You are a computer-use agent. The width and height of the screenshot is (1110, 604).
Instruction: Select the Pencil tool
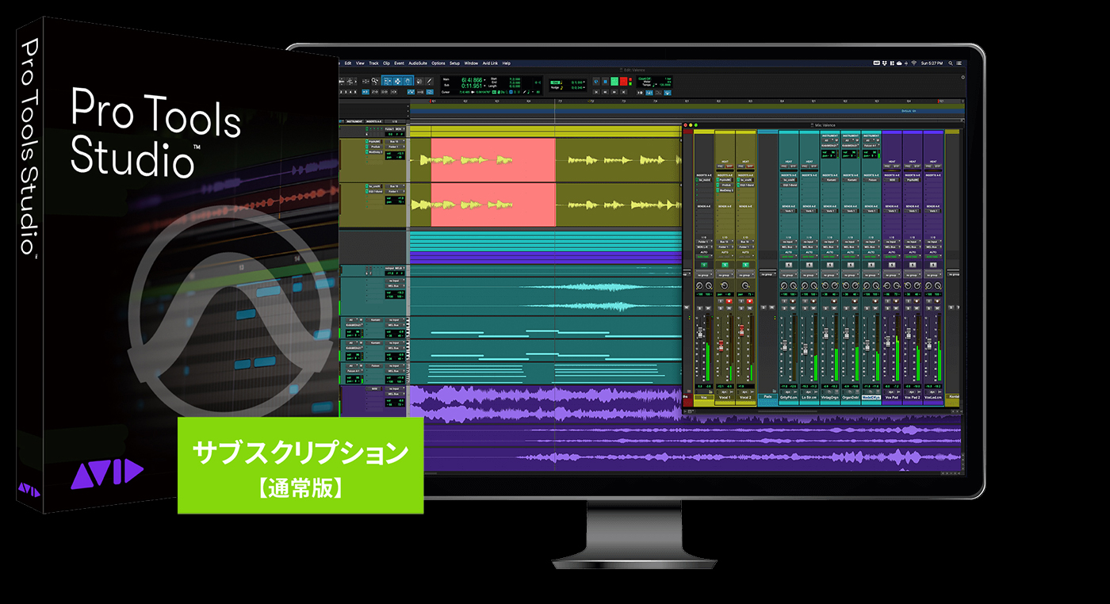(430, 81)
